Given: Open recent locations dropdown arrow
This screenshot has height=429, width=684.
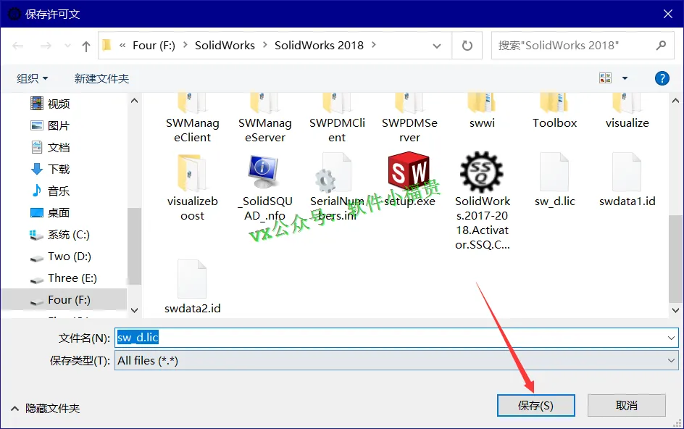Looking at the screenshot, I should tap(67, 46).
